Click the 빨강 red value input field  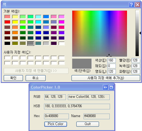pos(136,60)
